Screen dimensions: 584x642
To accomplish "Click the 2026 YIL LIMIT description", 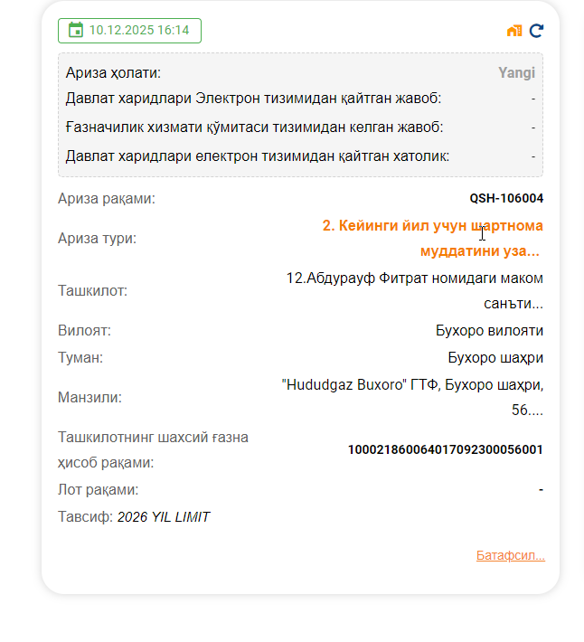I will click(x=164, y=517).
